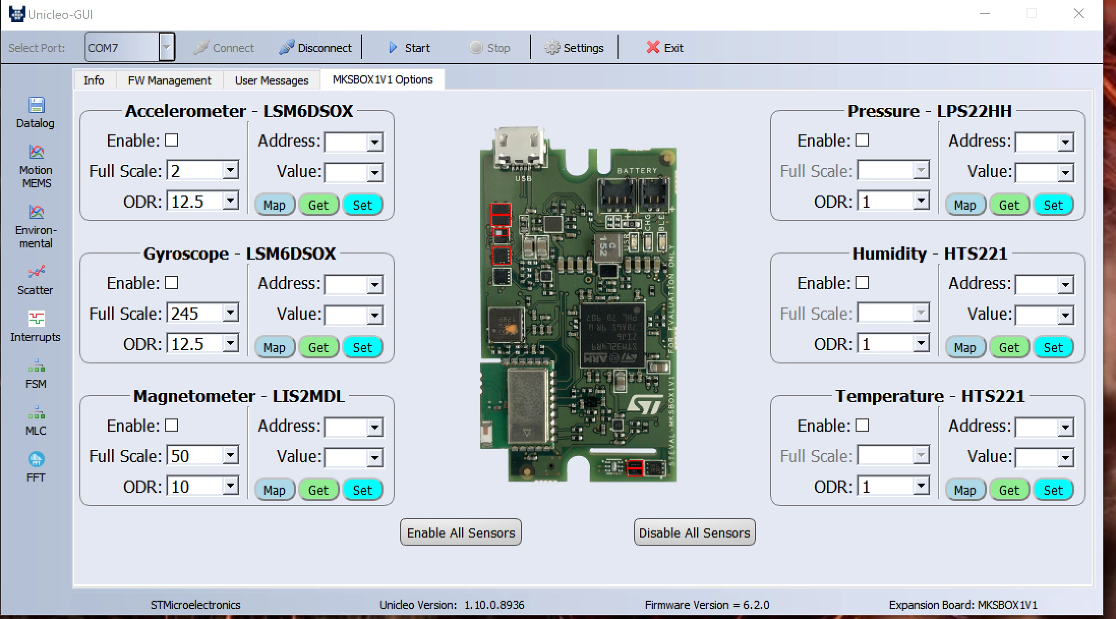Expand the Accelerometer Full Scale dropdown
The width and height of the screenshot is (1116, 619).
click(x=230, y=170)
